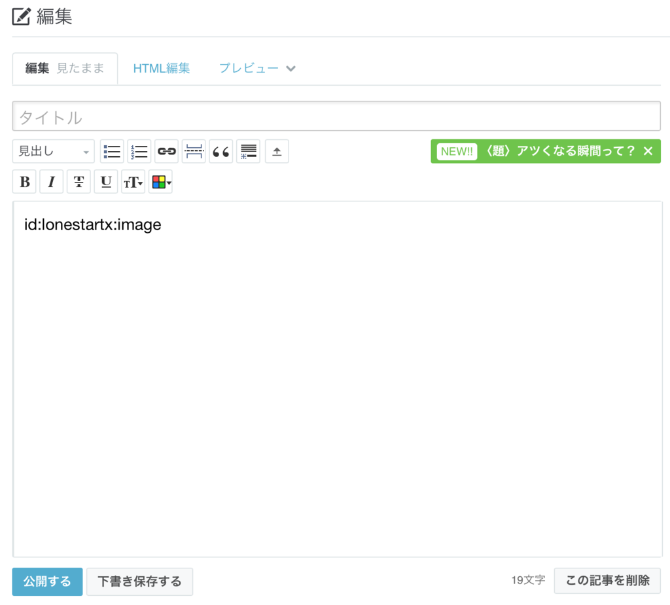Switch to the HTML編集 tab
This screenshot has height=605, width=670.
click(161, 68)
